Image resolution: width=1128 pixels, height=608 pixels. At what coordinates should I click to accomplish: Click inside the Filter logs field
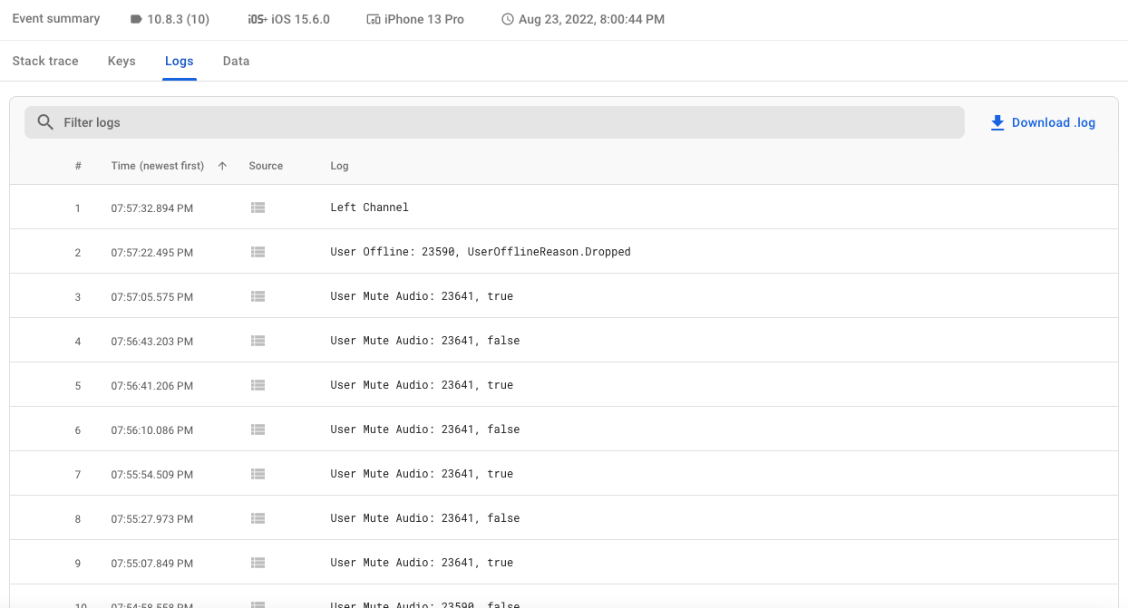pyautogui.click(x=363, y=121)
